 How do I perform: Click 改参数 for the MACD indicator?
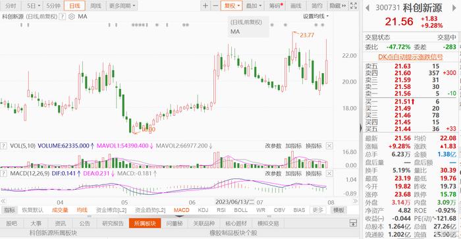(273, 174)
